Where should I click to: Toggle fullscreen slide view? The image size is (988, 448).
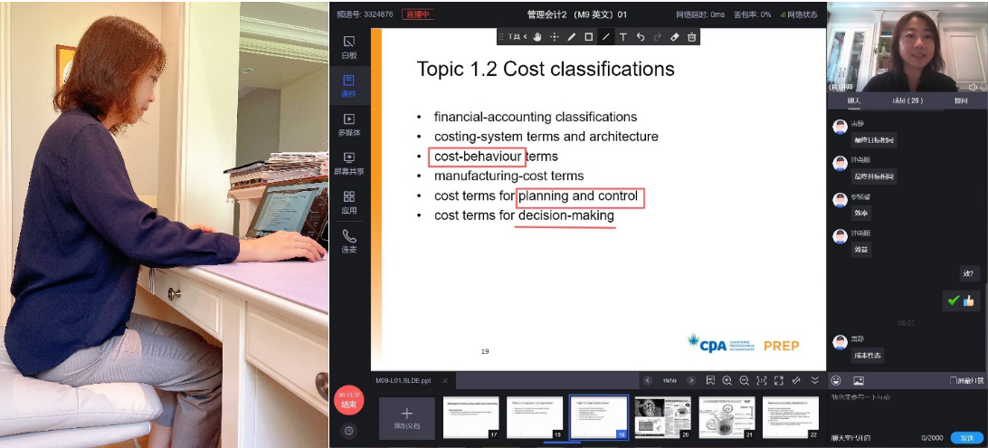tap(779, 381)
